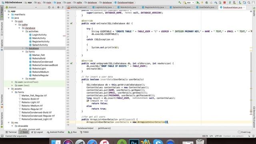The image size is (256, 144).
Task: Collapse the java folder
Action: point(9,18)
